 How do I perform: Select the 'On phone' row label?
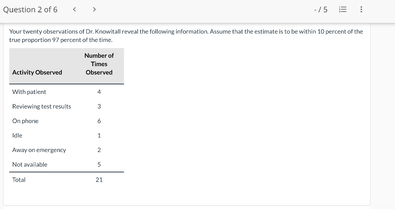point(25,121)
